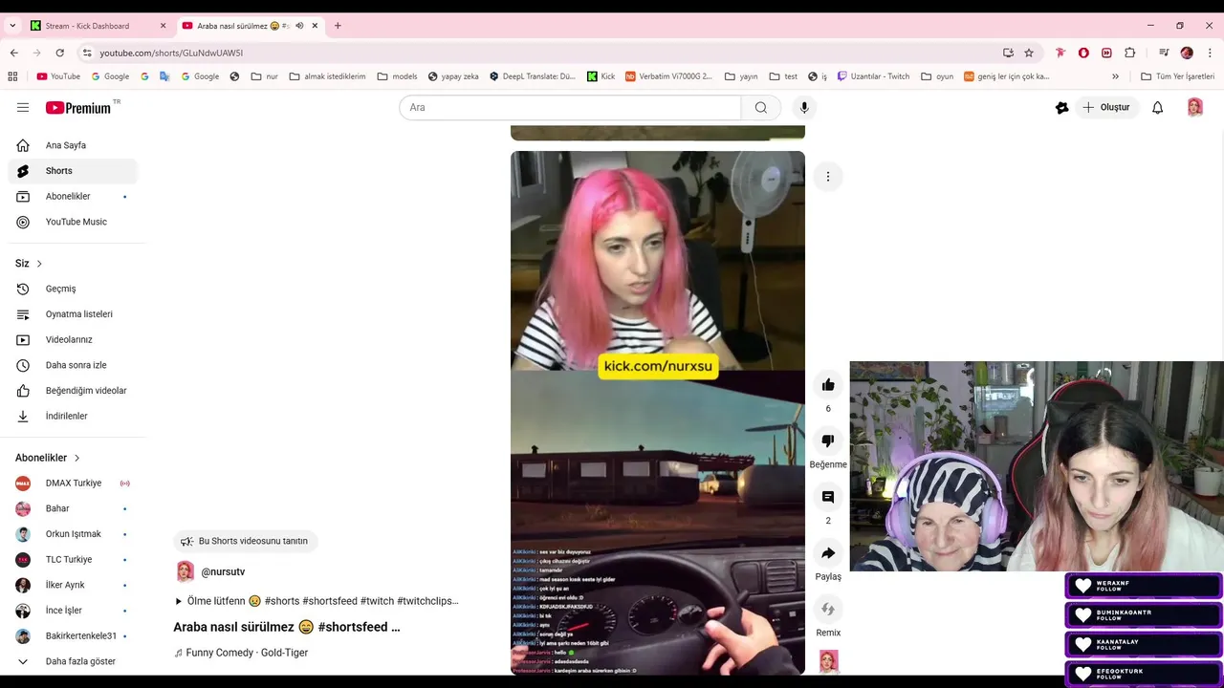Bookmark this page with star
The height and width of the screenshot is (688, 1224).
pos(1029,53)
